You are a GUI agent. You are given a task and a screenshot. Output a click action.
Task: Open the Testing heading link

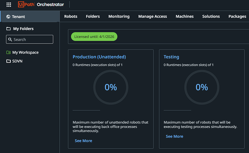tap(171, 57)
